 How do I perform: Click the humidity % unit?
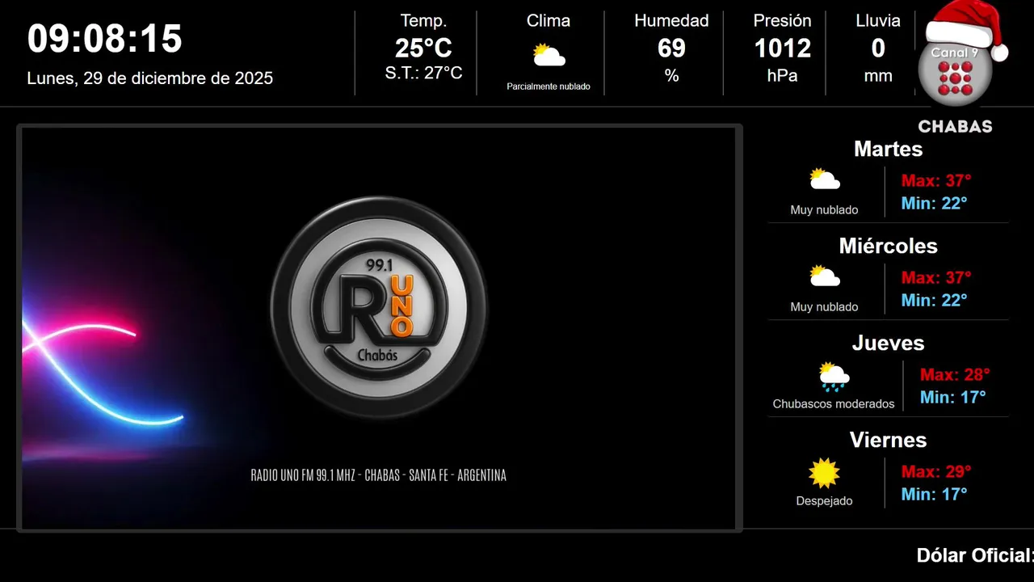pos(671,76)
